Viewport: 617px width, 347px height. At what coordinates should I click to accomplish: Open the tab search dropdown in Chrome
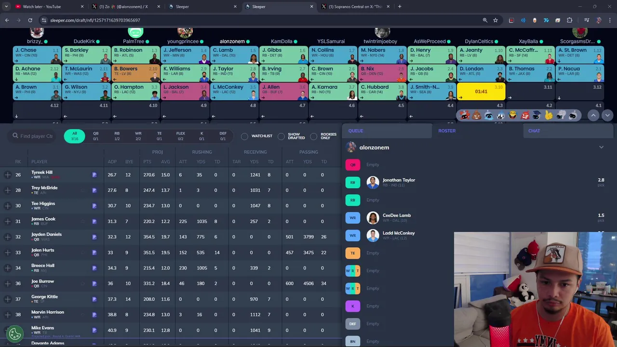coord(7,7)
